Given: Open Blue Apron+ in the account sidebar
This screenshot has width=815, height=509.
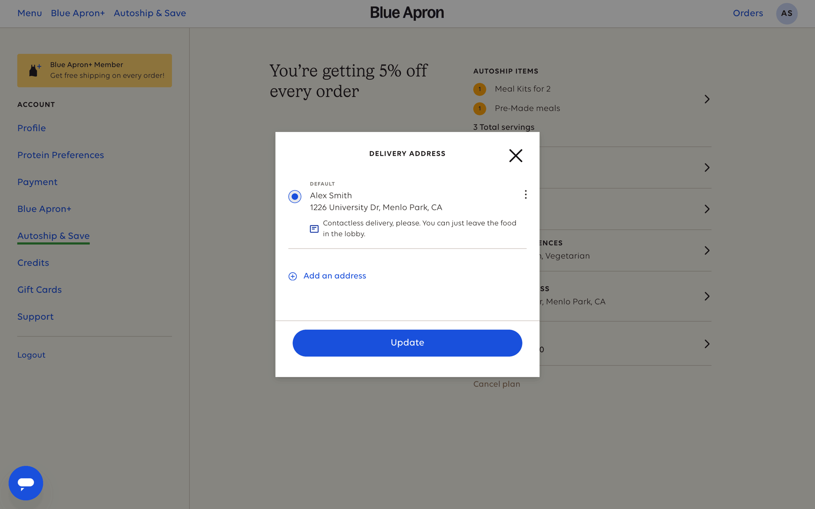Looking at the screenshot, I should click(x=44, y=209).
